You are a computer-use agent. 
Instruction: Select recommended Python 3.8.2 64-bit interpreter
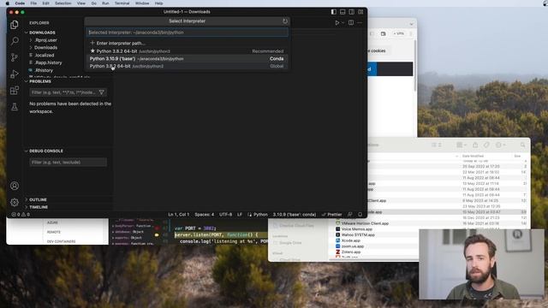[x=188, y=51]
